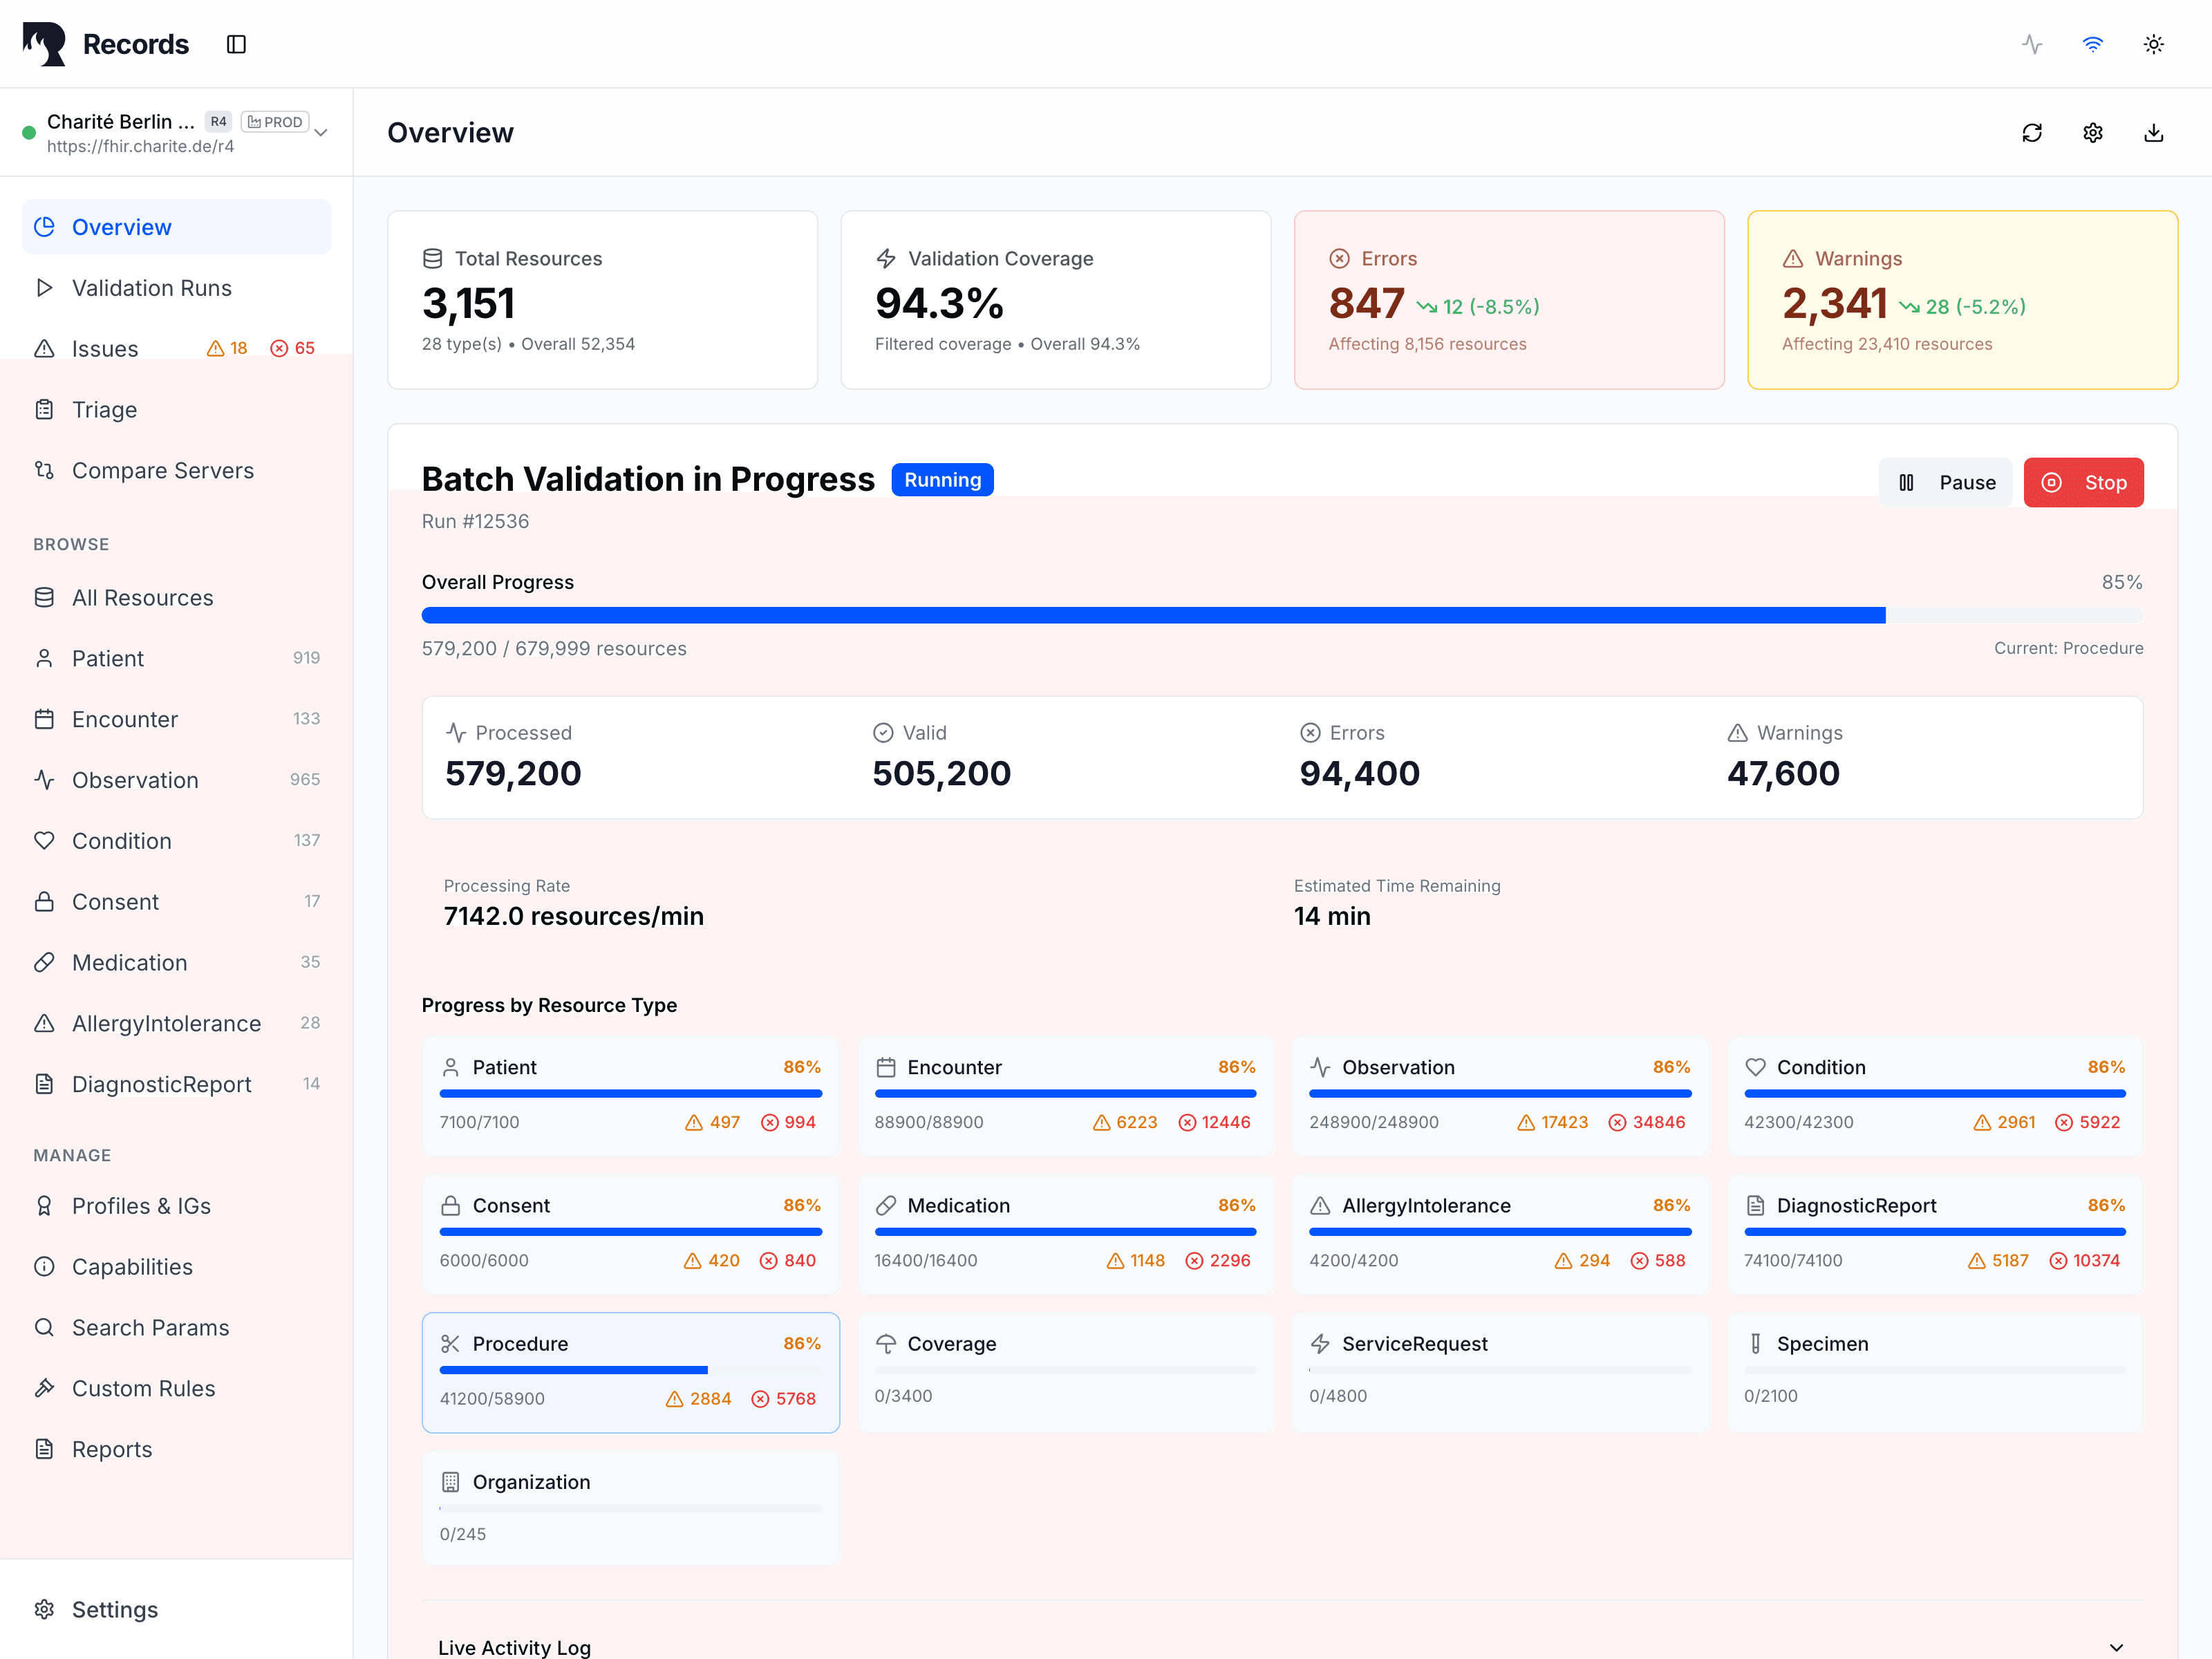
Task: Open Validation Runs in sidebar
Action: point(151,288)
